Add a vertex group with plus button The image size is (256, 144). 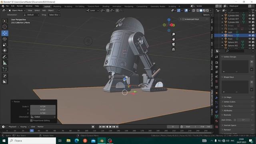coord(252,62)
